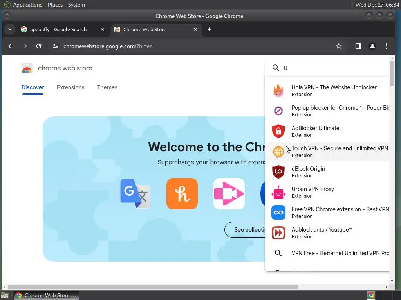Close the apponfly Google Search tab

tap(102, 29)
